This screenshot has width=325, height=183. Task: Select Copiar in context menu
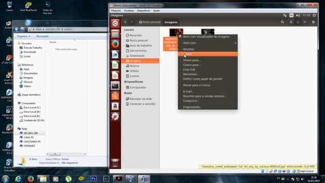click(x=208, y=54)
